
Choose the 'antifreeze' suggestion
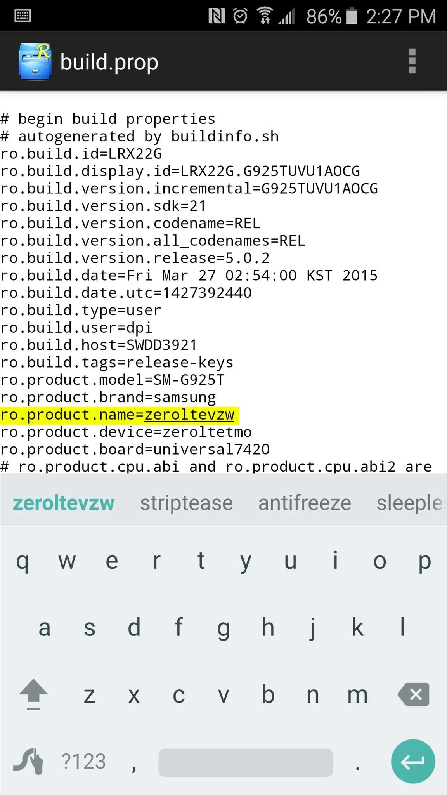(305, 503)
